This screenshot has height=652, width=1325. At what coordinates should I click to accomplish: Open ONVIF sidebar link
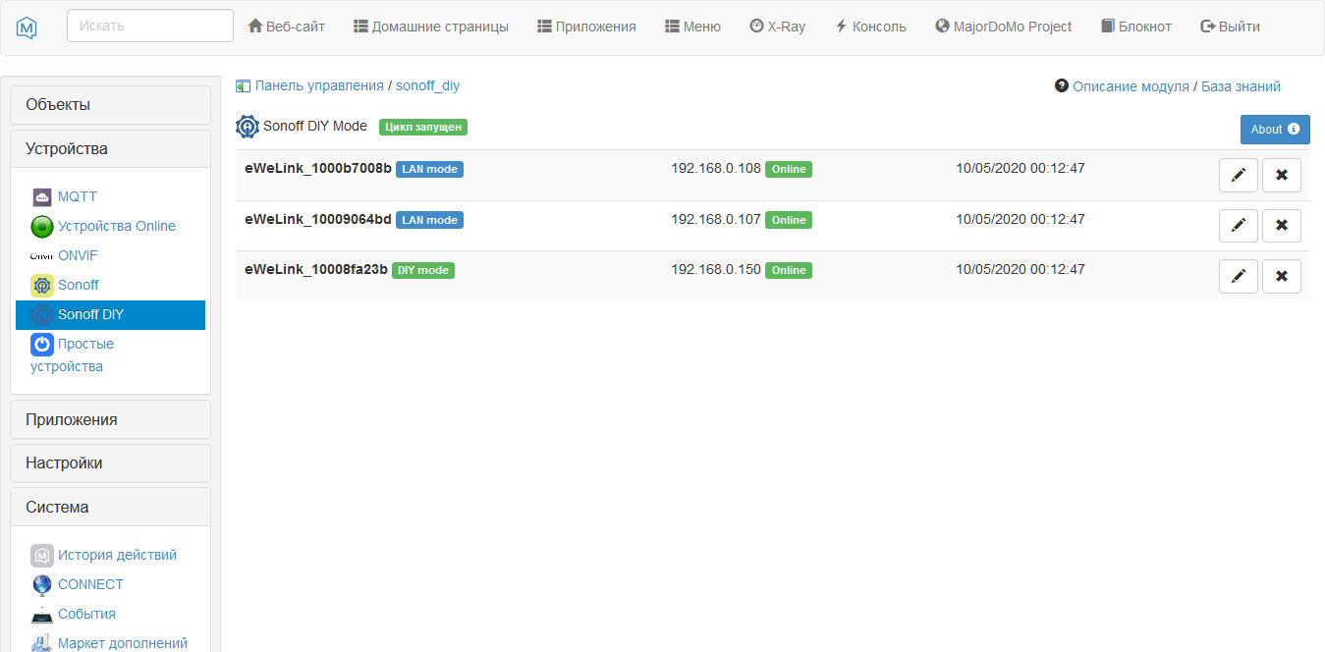(78, 255)
